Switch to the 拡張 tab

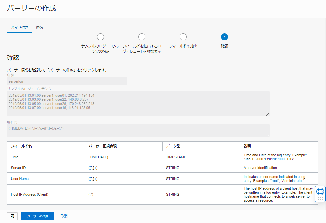39,28
